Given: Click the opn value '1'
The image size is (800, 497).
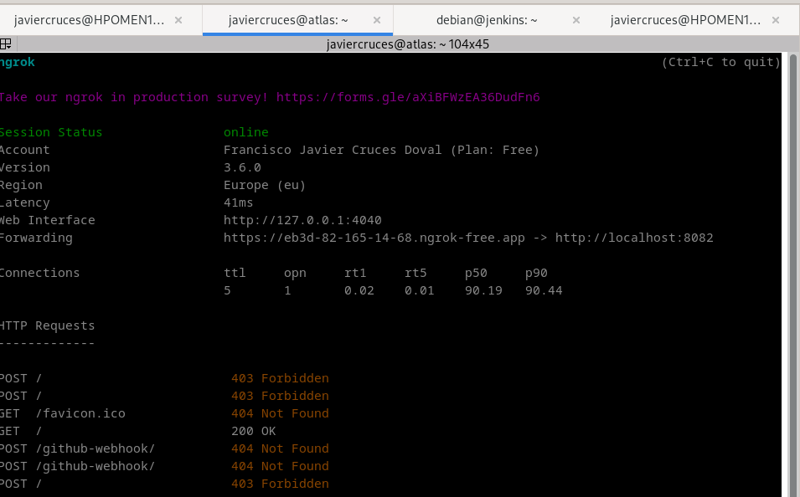Looking at the screenshot, I should click(x=288, y=290).
